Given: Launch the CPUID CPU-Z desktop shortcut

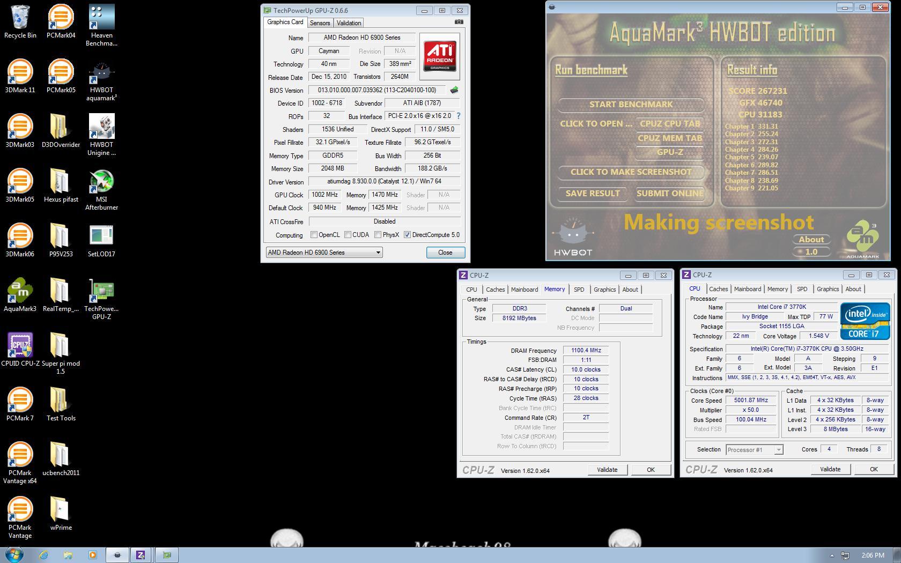Looking at the screenshot, I should [20, 350].
